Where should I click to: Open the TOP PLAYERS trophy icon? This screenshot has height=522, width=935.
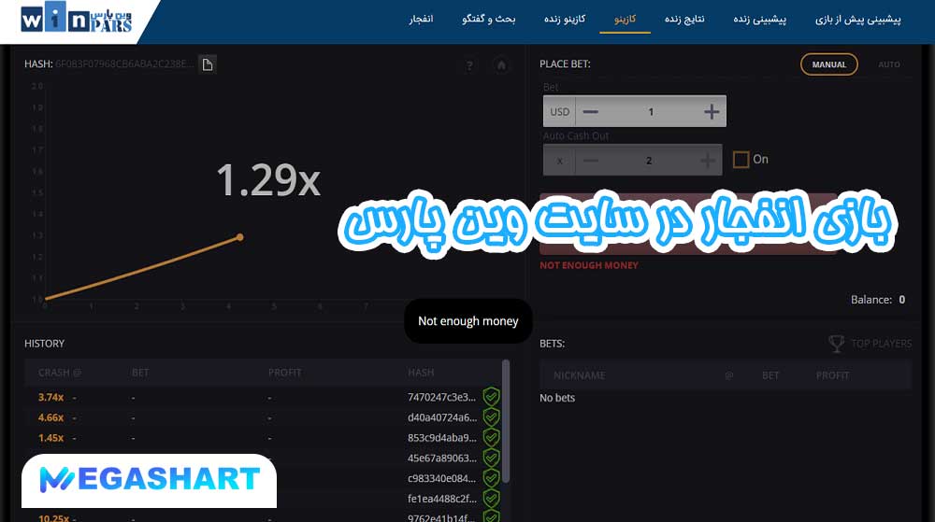(x=837, y=344)
